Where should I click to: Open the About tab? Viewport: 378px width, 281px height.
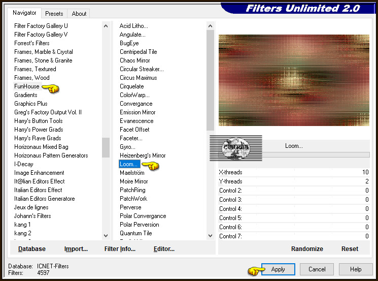79,14
